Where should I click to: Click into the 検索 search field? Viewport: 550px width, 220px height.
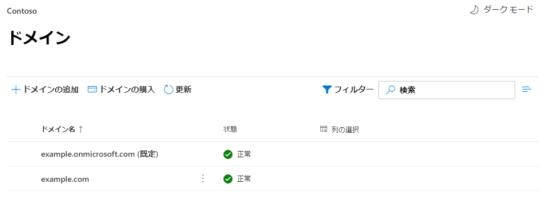pos(446,90)
